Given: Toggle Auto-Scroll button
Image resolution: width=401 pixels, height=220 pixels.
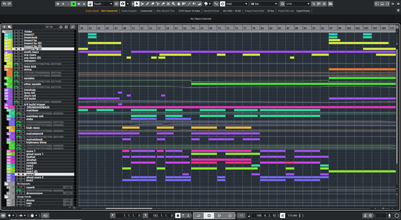Looking at the screenshot, I should [x=123, y=4].
